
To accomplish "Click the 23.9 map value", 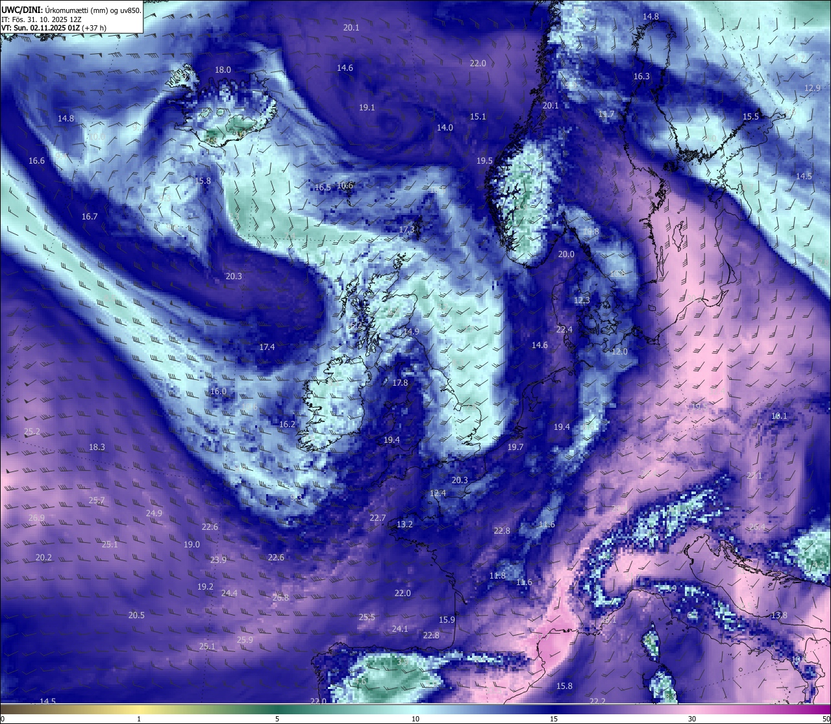I will (x=218, y=560).
